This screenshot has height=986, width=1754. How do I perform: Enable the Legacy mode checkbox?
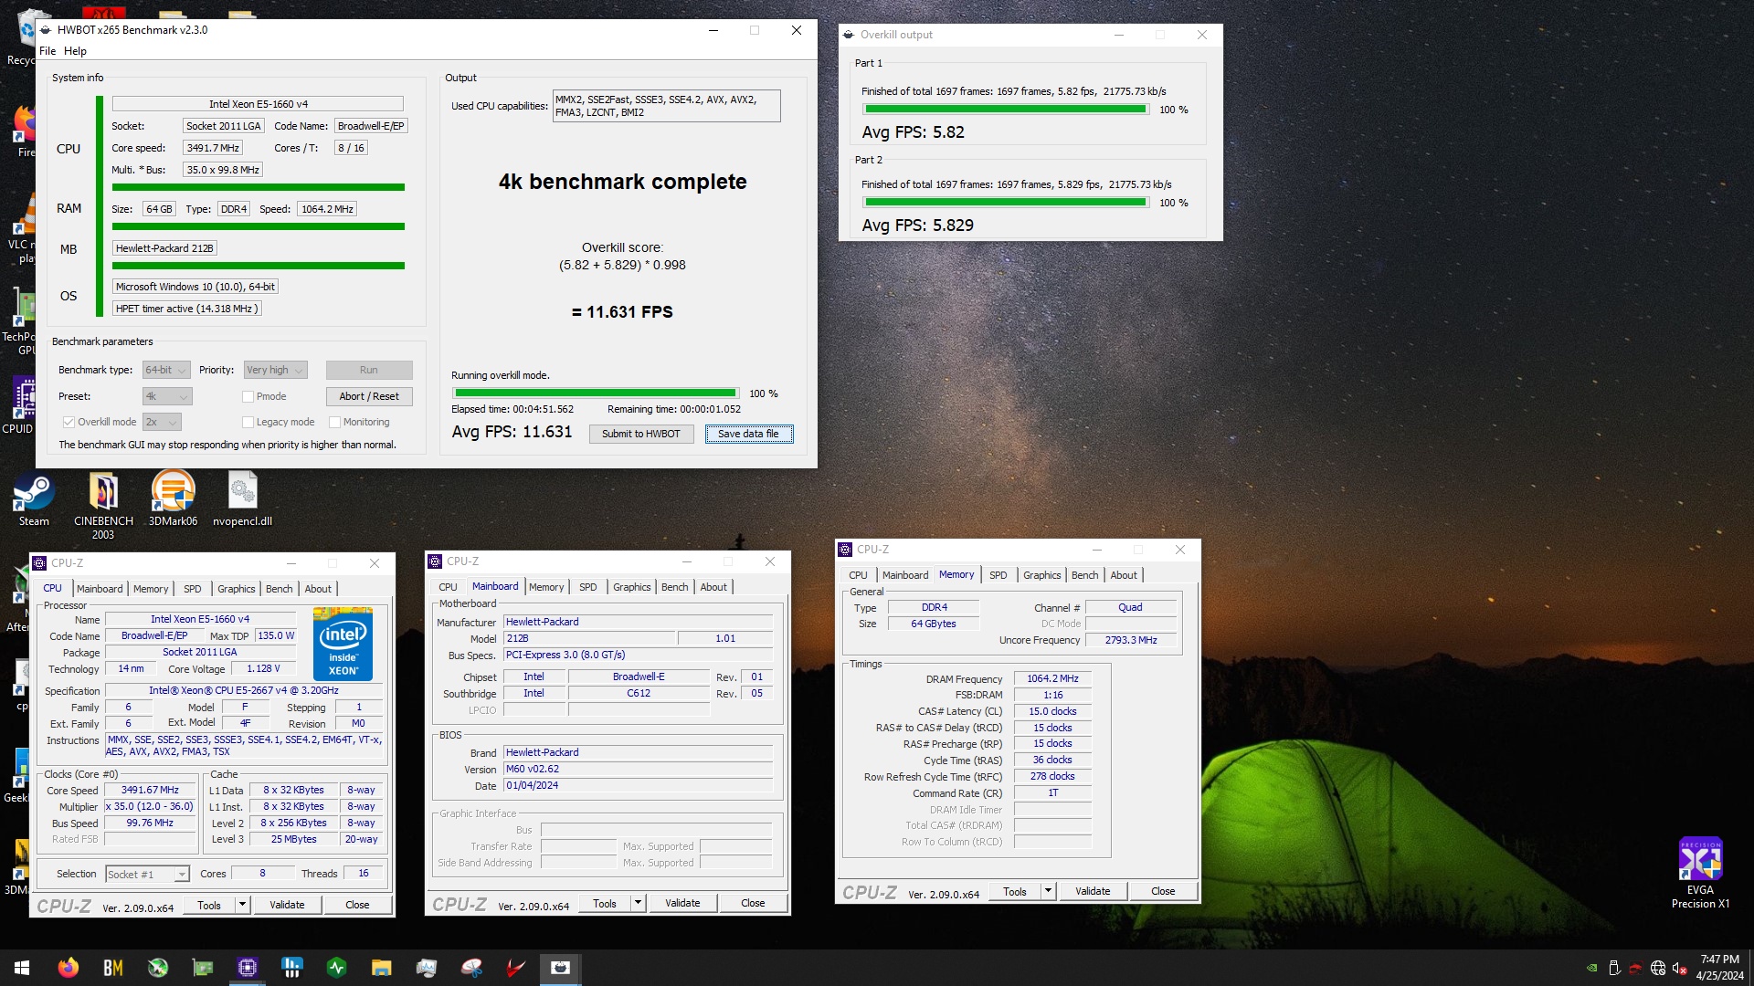(x=248, y=422)
